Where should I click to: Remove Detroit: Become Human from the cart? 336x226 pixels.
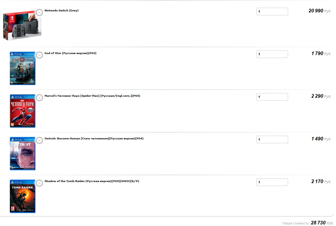coord(39,140)
